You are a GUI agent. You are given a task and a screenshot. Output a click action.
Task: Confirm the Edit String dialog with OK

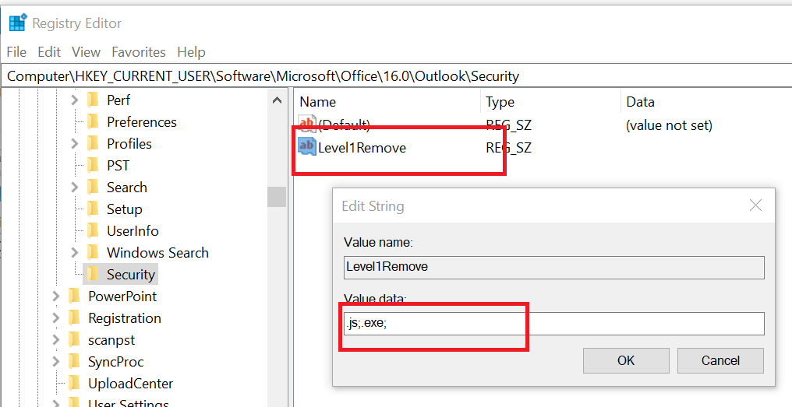click(x=626, y=360)
